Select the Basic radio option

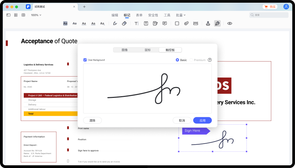[x=177, y=60]
